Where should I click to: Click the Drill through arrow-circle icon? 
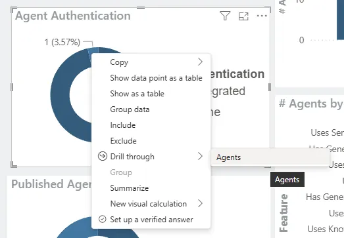click(x=103, y=156)
